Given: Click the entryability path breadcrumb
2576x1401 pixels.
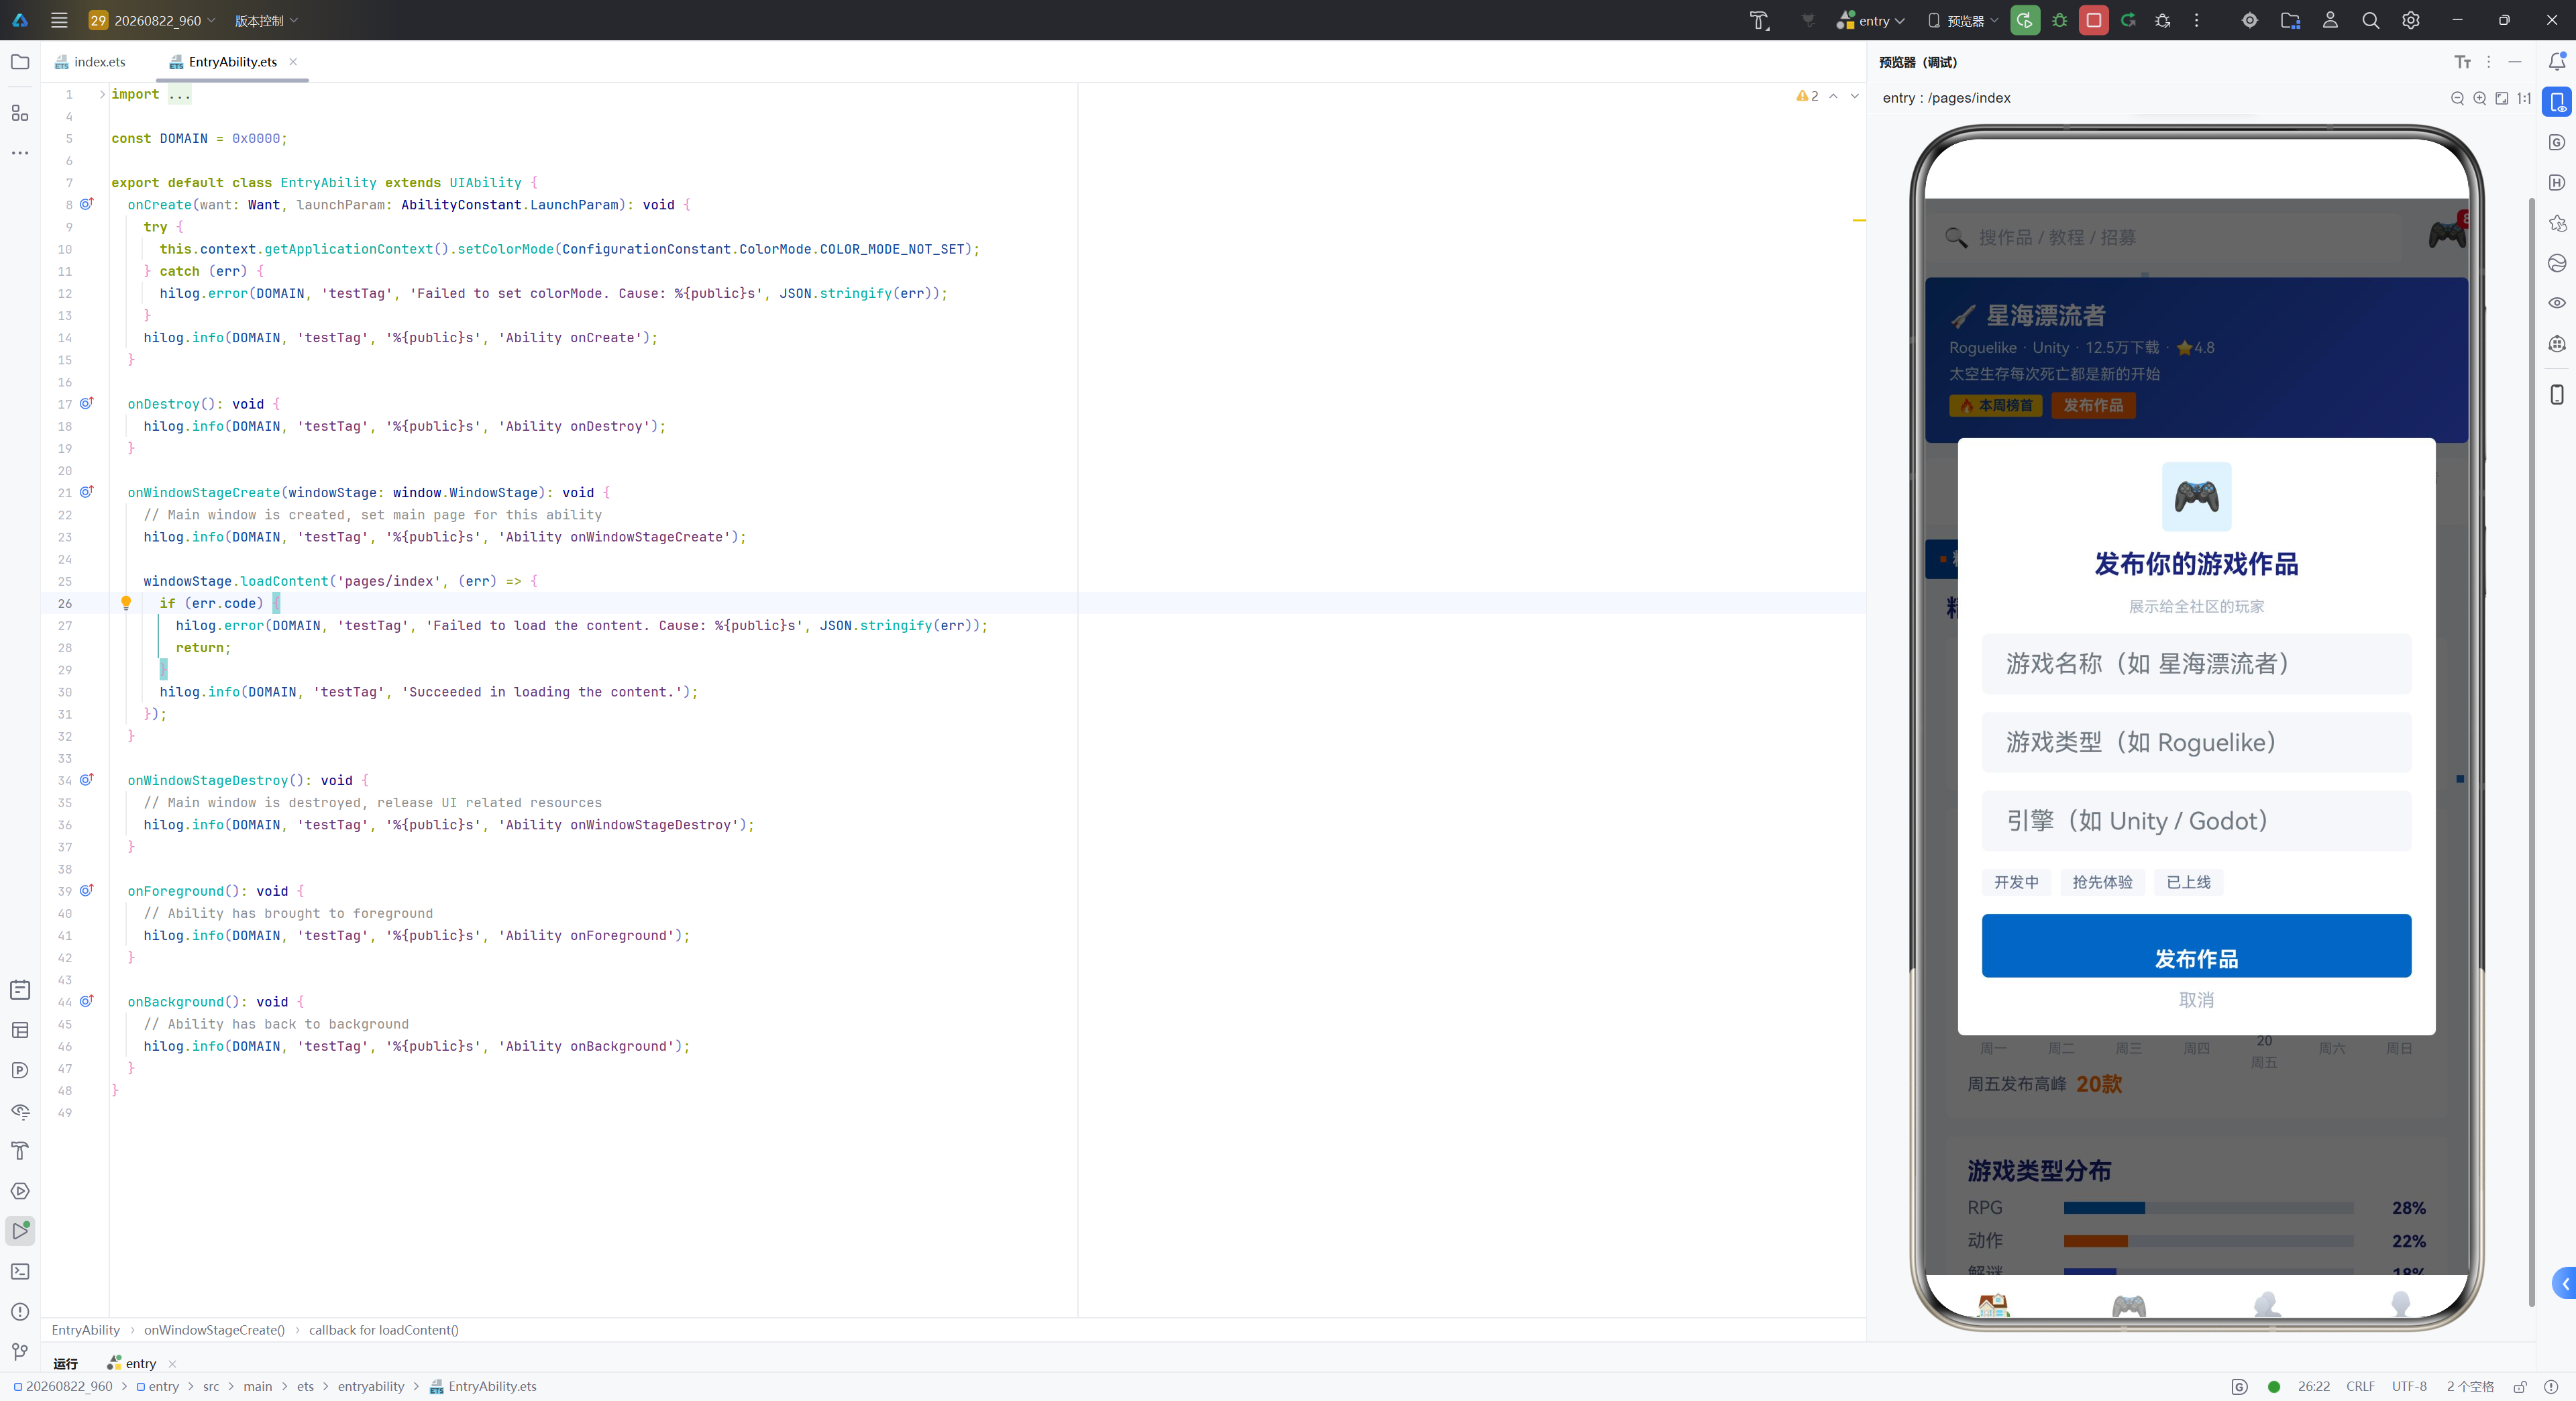Looking at the screenshot, I should [371, 1387].
